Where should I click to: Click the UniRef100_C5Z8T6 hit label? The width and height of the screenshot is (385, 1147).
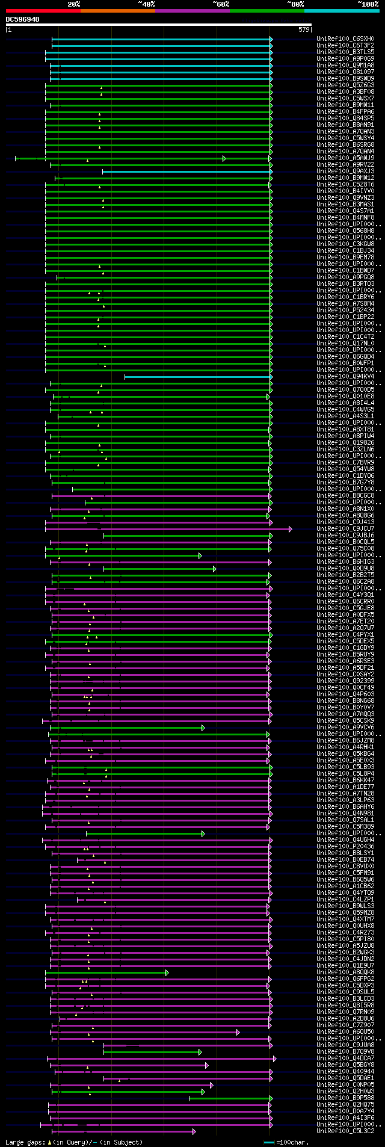tap(345, 185)
